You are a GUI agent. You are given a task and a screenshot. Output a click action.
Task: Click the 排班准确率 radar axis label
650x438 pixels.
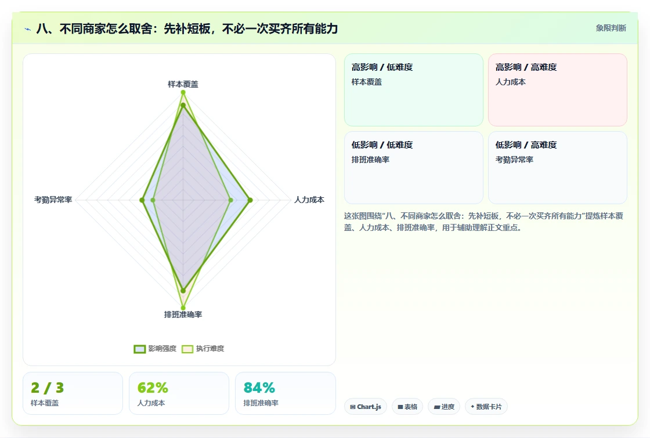(183, 314)
